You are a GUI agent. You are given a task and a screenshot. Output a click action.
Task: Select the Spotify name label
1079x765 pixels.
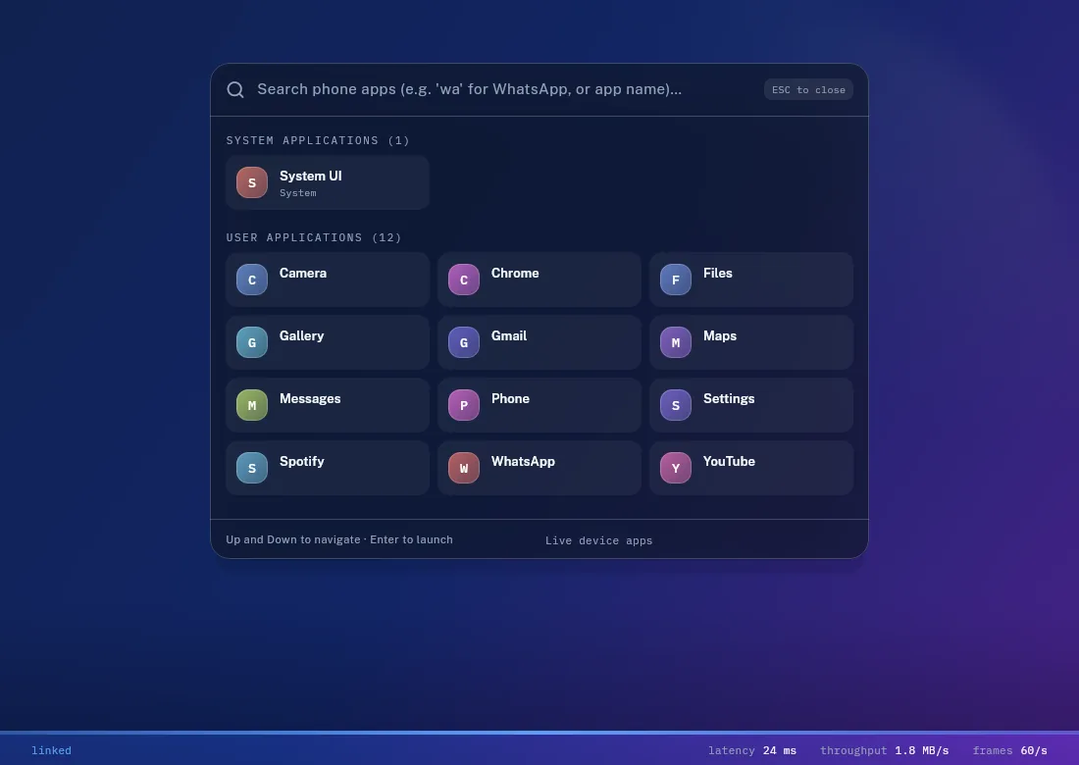(x=301, y=462)
